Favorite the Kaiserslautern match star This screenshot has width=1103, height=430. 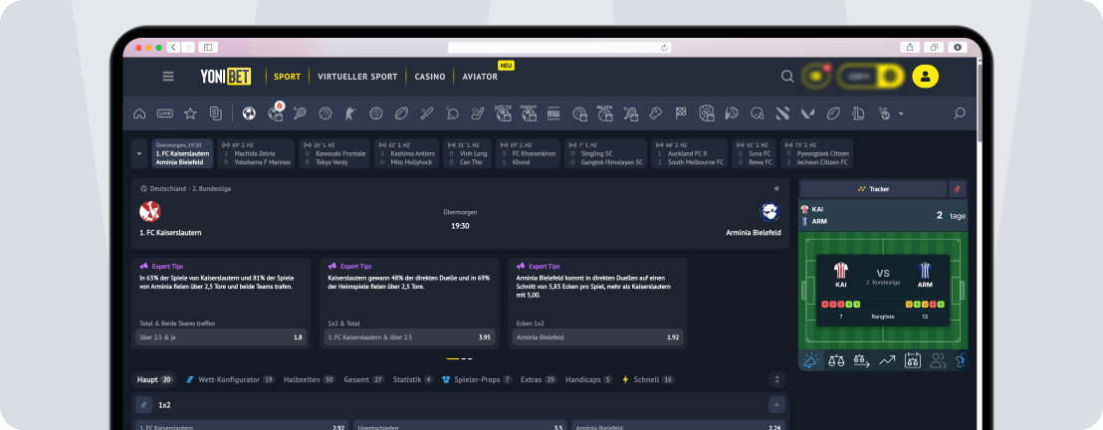[x=776, y=188]
